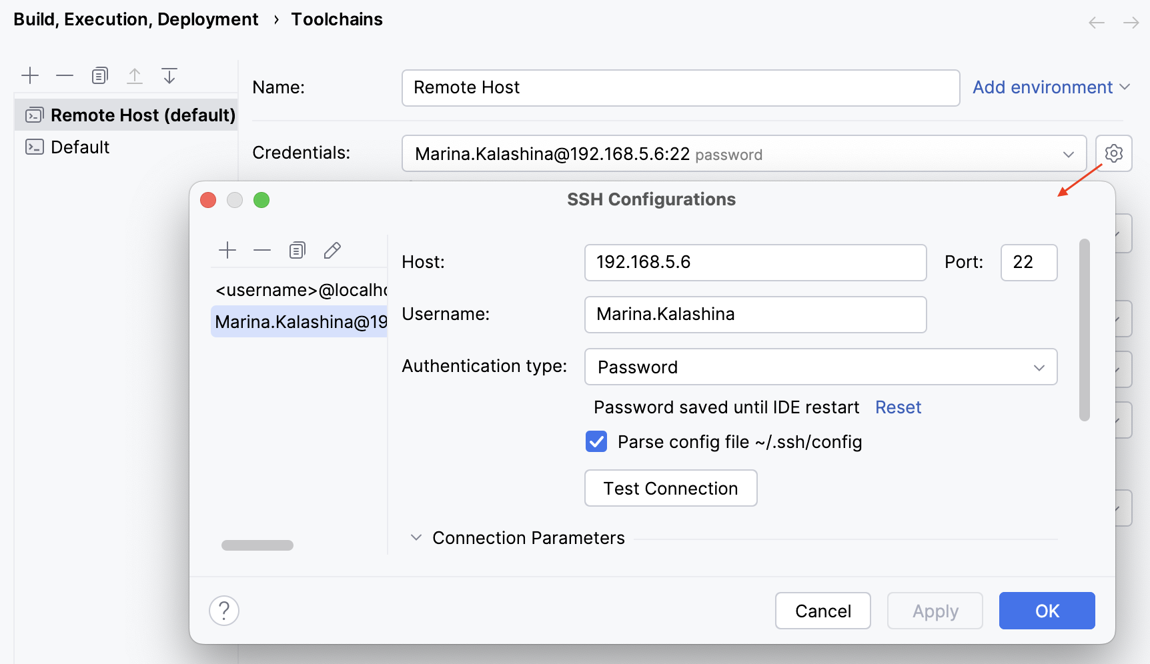Screen dimensions: 1150x664
Task: Remove the selected toolchain
Action: [65, 75]
